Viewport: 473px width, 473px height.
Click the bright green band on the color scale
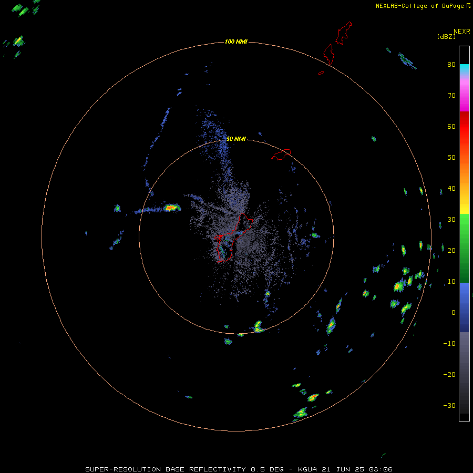click(x=464, y=222)
